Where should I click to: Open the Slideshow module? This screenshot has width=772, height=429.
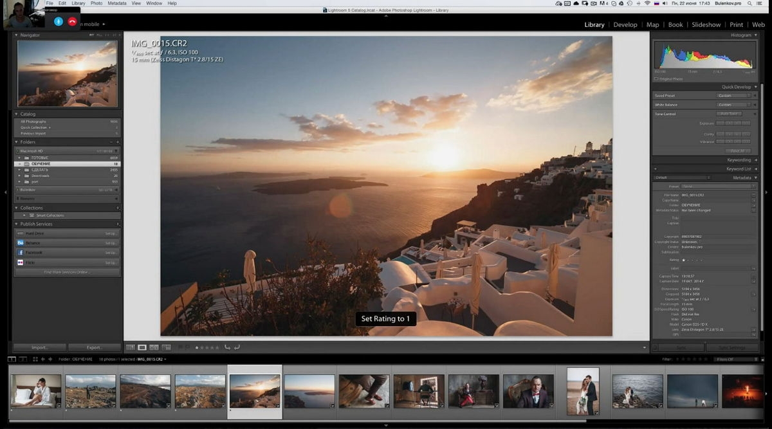point(706,24)
